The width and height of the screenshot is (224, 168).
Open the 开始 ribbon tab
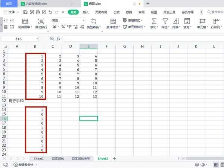click(73, 12)
